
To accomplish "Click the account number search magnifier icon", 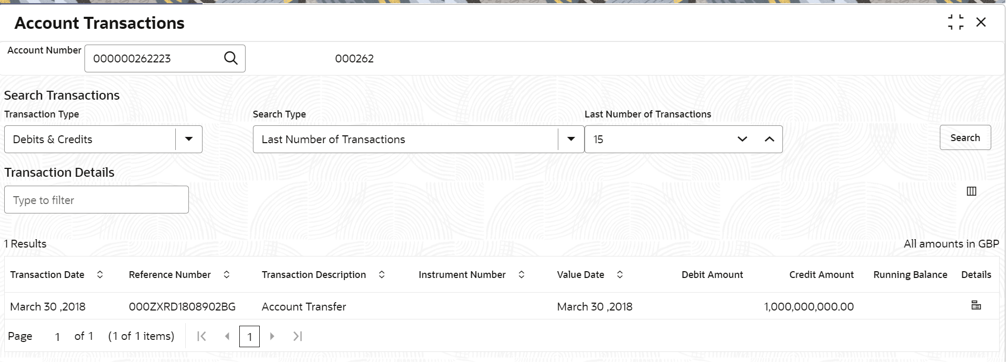I will coord(231,58).
